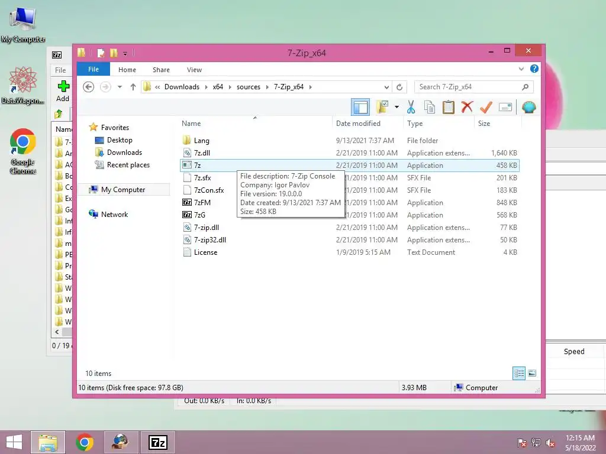Select the 7-zip32.dll file
The height and width of the screenshot is (454, 606).
[x=210, y=240]
